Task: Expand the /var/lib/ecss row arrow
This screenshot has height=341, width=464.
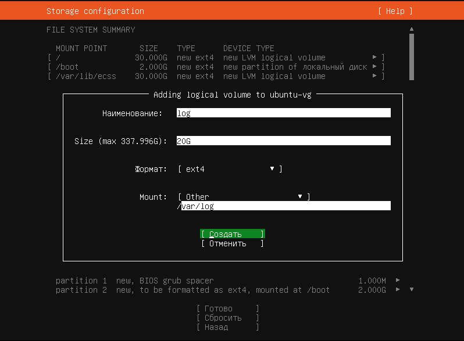Action: tap(374, 76)
